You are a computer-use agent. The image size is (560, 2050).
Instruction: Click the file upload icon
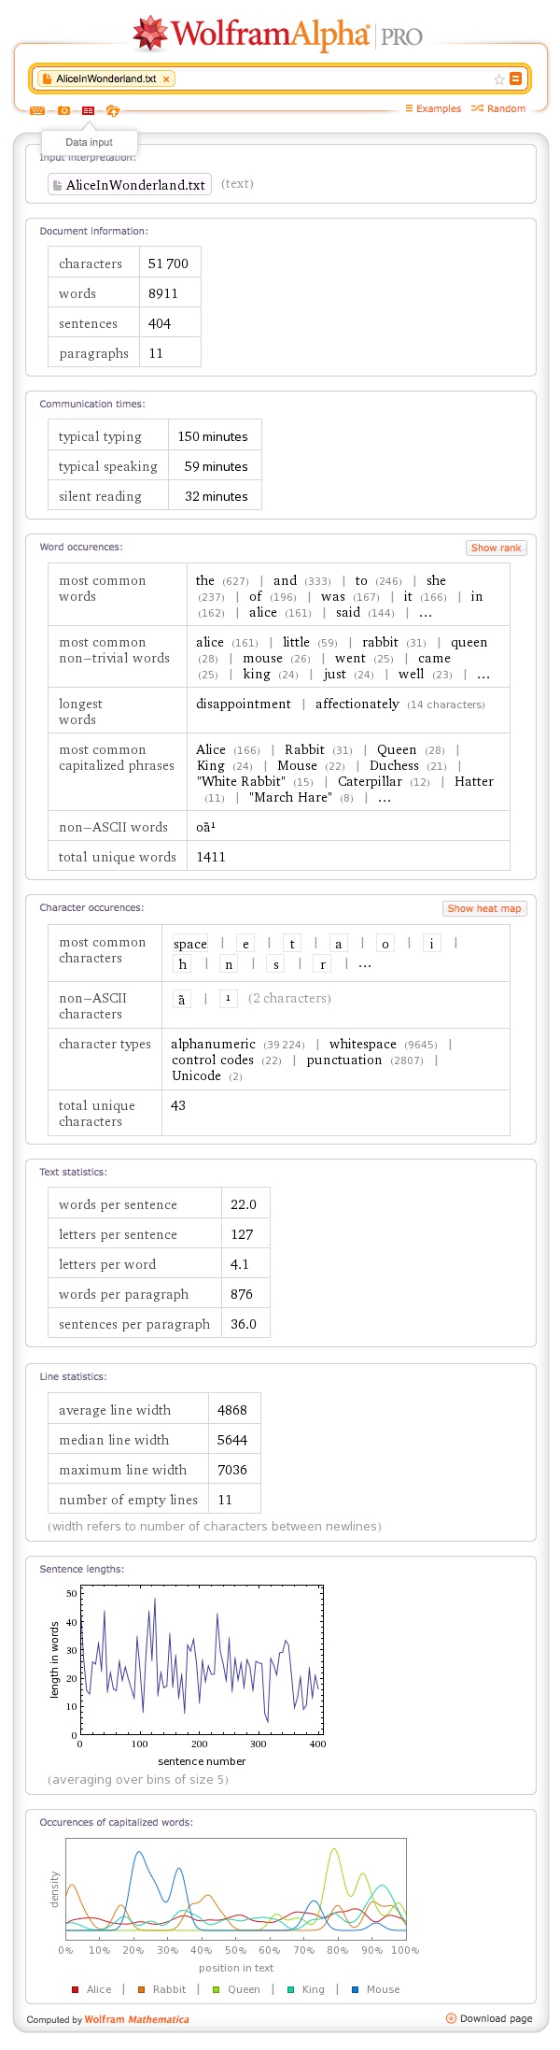point(113,110)
